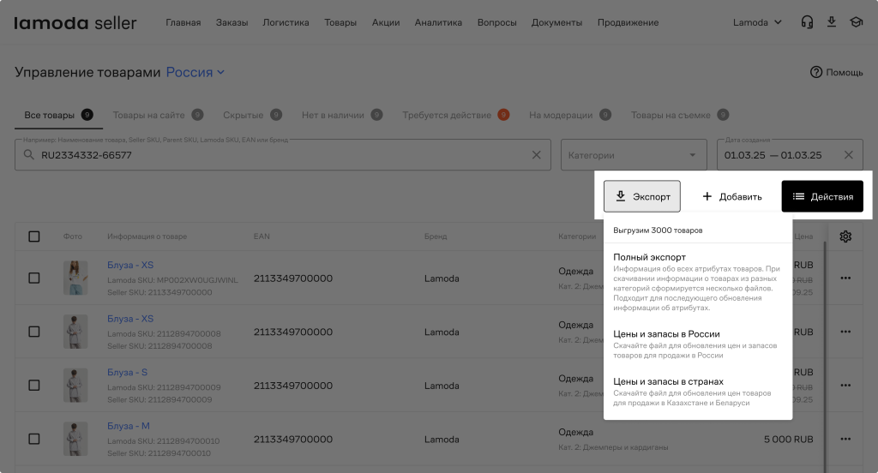Open product link Блуза - XS with MP002XW0UGJWINL
This screenshot has height=473, width=878.
click(x=130, y=265)
